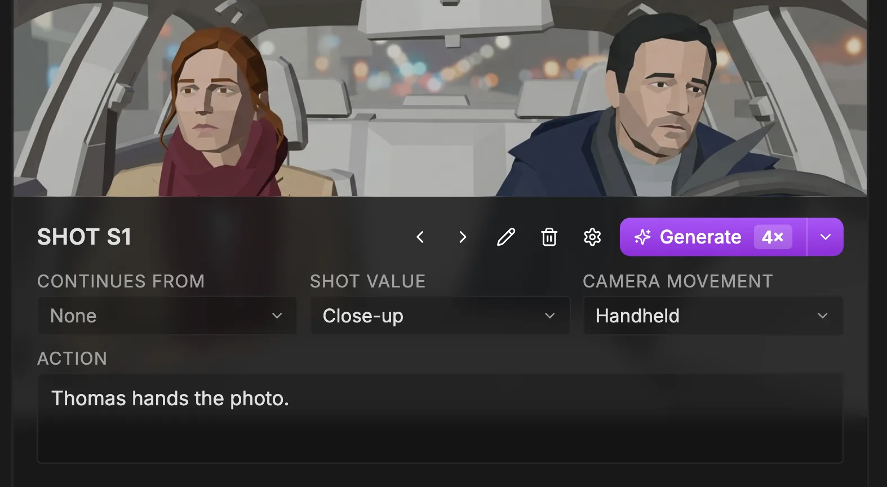
Task: Delete shot S1 with trash icon
Action: (549, 237)
